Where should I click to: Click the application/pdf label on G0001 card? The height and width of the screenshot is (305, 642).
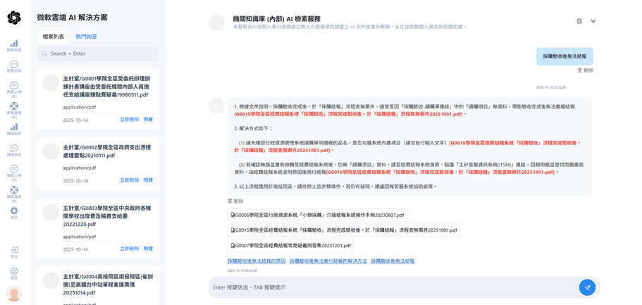80,107
